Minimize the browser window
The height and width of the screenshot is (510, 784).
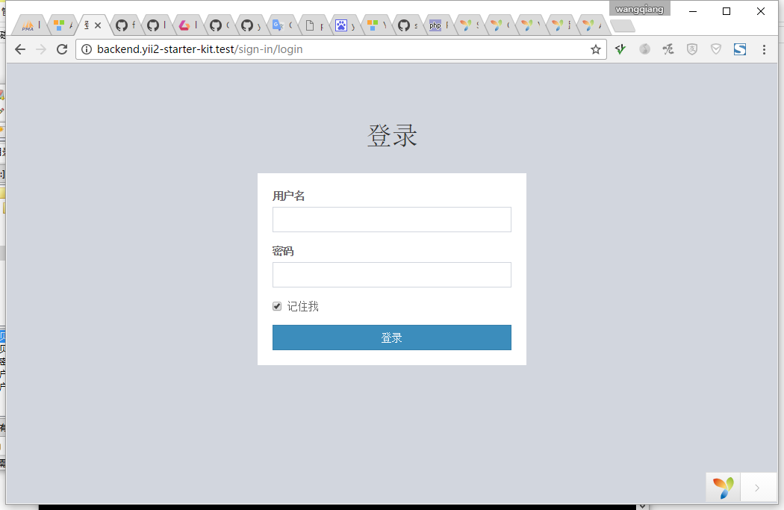click(693, 11)
